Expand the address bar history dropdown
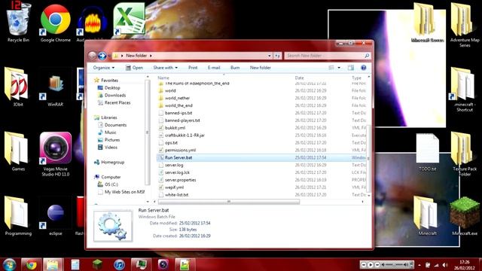Screen dimensions: 482x271 click(x=270, y=56)
